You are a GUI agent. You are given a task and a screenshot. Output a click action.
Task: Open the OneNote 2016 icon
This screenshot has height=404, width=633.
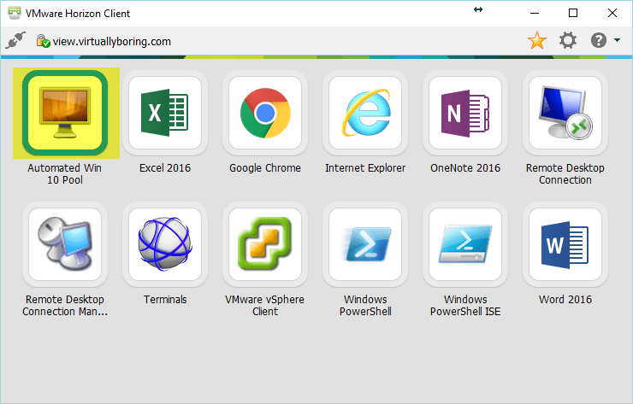point(465,113)
